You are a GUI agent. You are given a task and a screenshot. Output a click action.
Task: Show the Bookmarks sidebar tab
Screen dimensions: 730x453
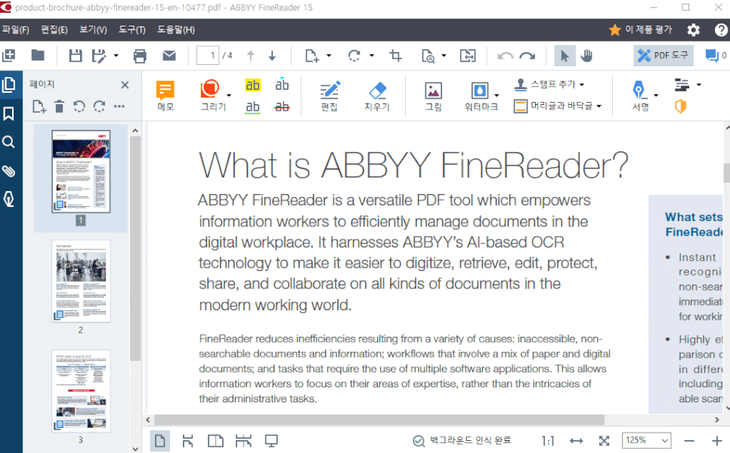click(9, 113)
